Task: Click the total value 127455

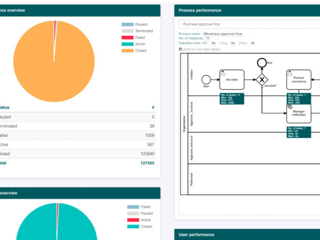Action: 147,163
